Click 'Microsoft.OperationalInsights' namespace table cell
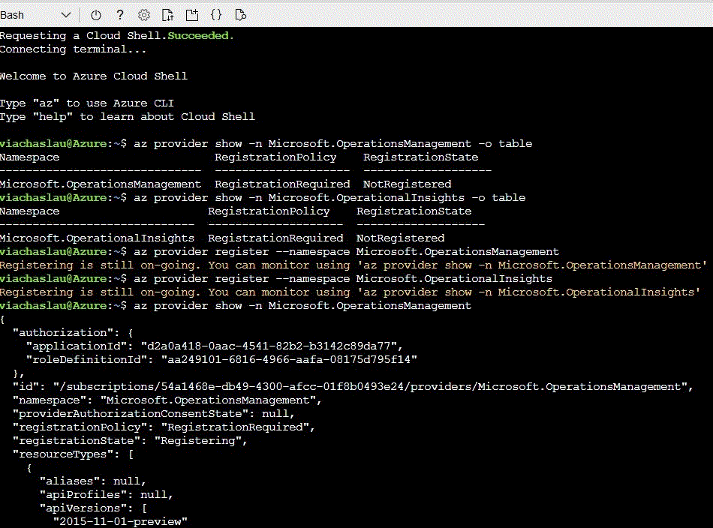Viewport: 713px width, 528px height. (98, 238)
